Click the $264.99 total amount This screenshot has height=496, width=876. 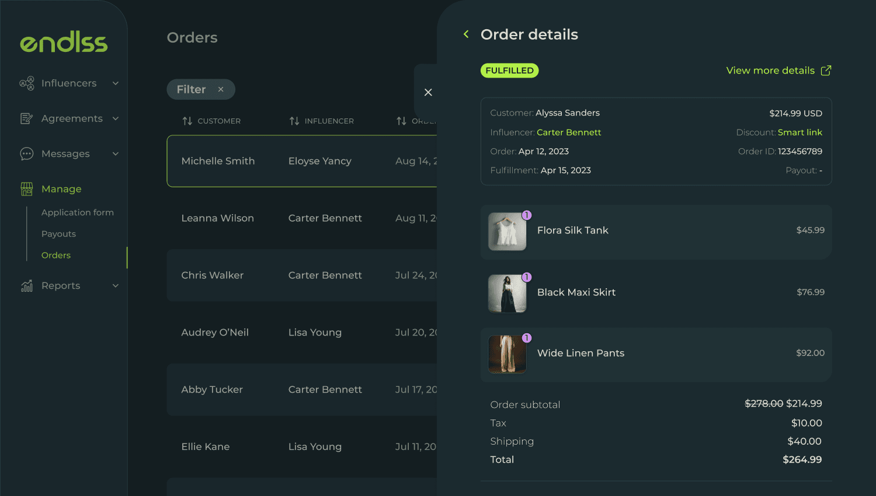[802, 460]
